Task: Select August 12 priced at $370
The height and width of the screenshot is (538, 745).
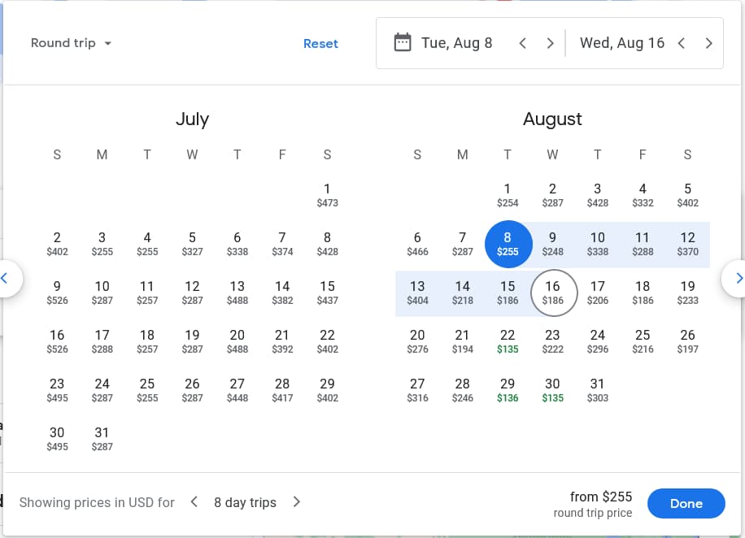Action: click(x=687, y=244)
